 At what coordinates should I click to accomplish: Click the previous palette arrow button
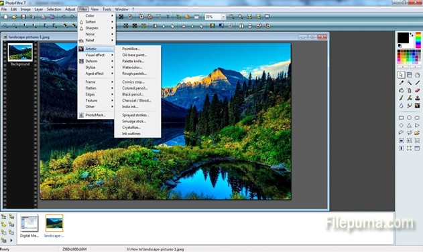[403, 67]
